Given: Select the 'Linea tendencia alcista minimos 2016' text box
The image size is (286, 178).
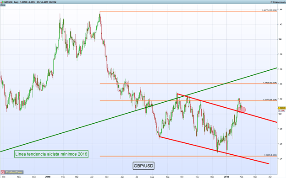Looking at the screenshot, I should coord(51,154).
